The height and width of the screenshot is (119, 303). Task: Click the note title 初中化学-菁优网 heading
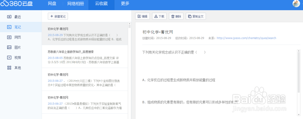(158, 32)
